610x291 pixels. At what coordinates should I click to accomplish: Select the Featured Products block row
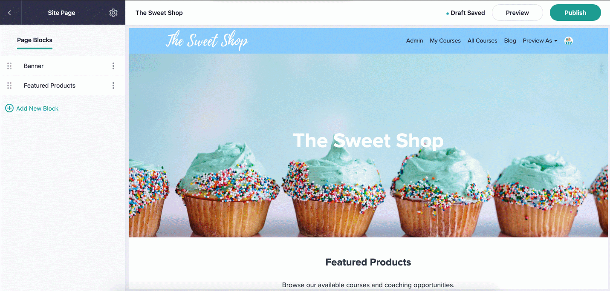(63, 86)
